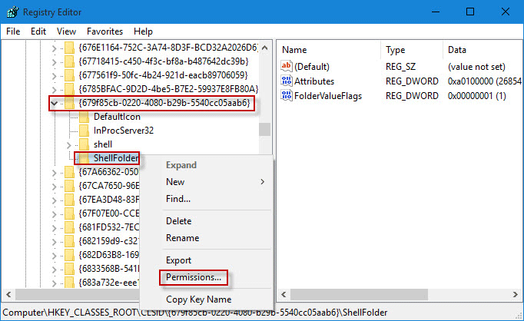The width and height of the screenshot is (524, 321).
Task: Click the folder icon of {681FD532-7EC key
Action: [x=69, y=227]
